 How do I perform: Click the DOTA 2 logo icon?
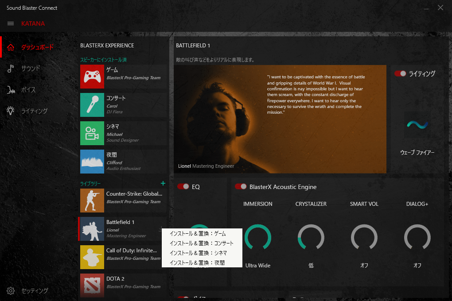92,286
